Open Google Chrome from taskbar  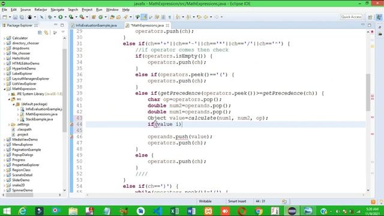259,211
